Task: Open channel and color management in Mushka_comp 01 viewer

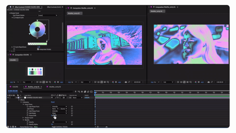Action: point(196,82)
